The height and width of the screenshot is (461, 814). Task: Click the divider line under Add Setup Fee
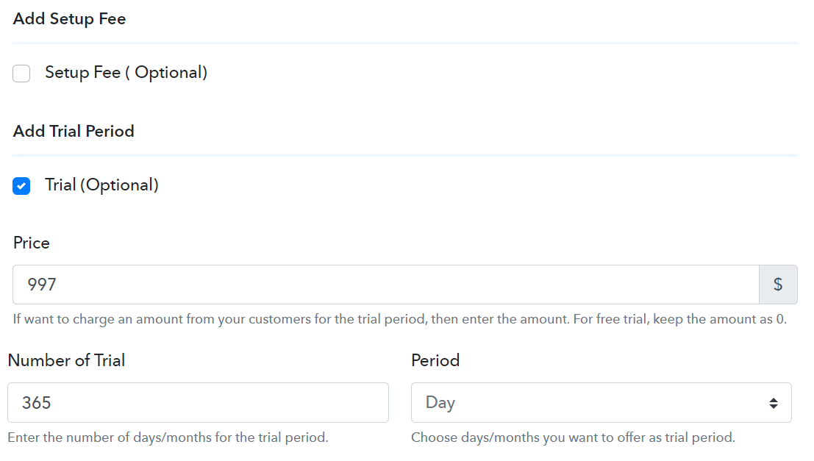point(405,43)
